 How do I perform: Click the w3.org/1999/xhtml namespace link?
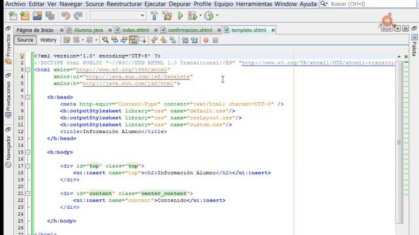point(121,70)
